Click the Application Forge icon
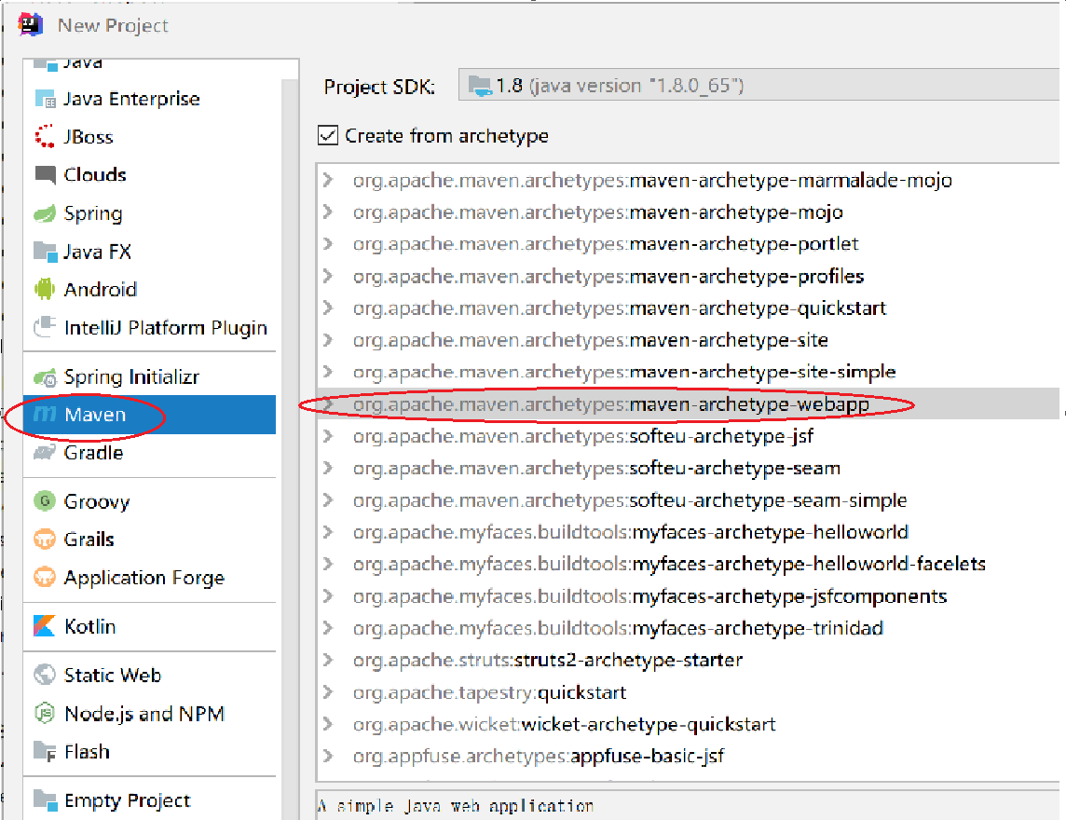The height and width of the screenshot is (820, 1066). point(45,578)
